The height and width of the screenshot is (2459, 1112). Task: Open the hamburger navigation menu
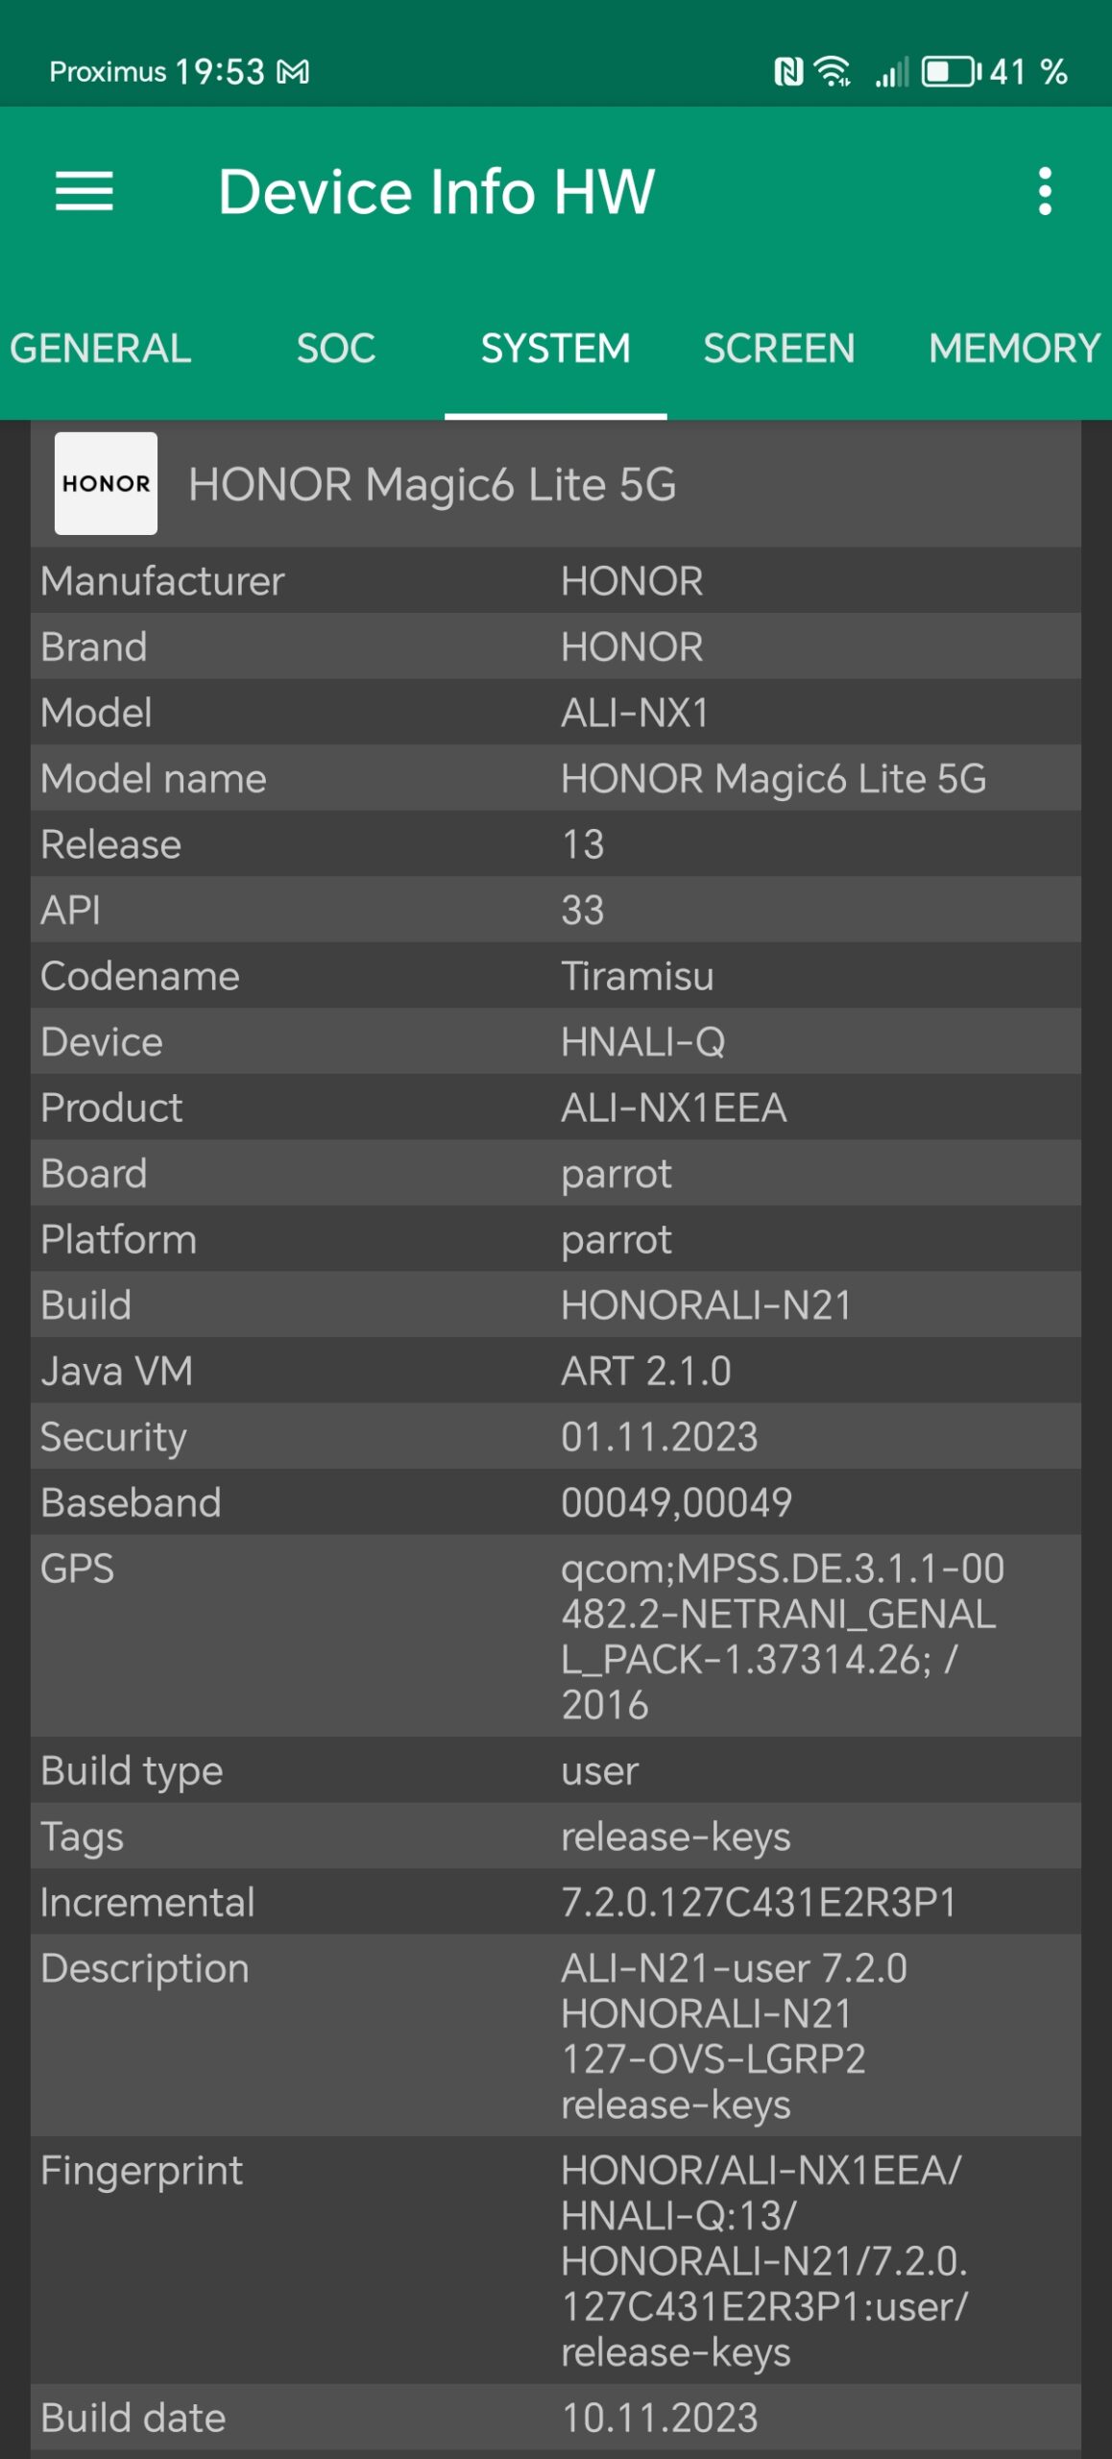(85, 191)
